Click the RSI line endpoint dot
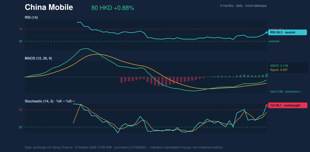310x152 pixels. (267, 32)
